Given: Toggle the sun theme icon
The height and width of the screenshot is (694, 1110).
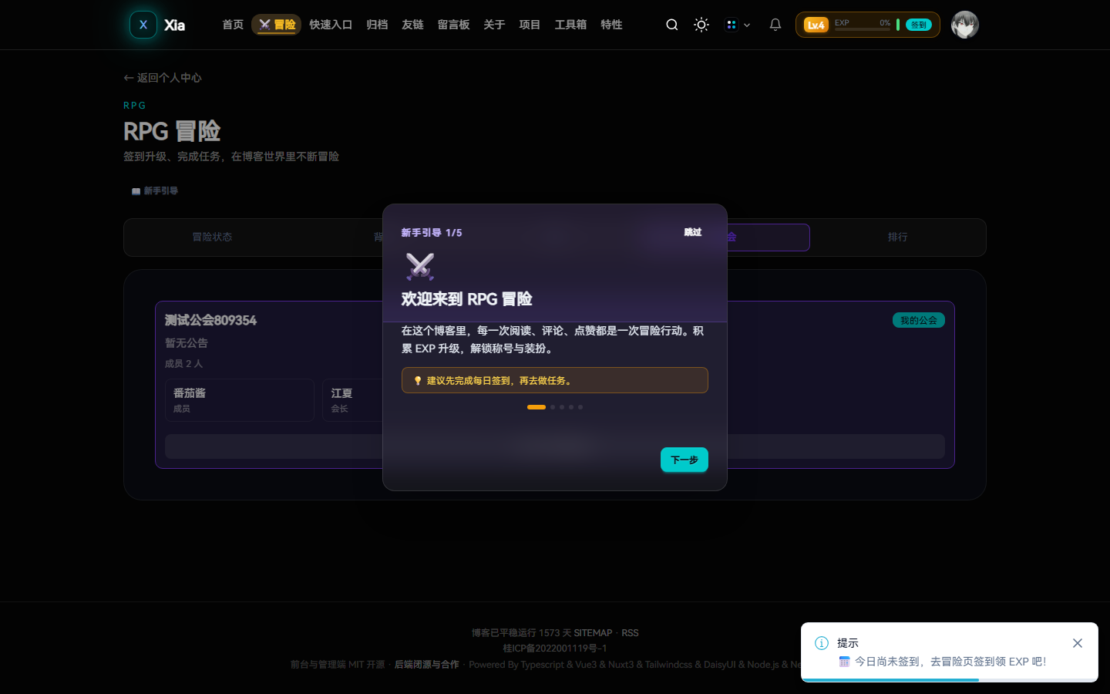Looking at the screenshot, I should 701,25.
